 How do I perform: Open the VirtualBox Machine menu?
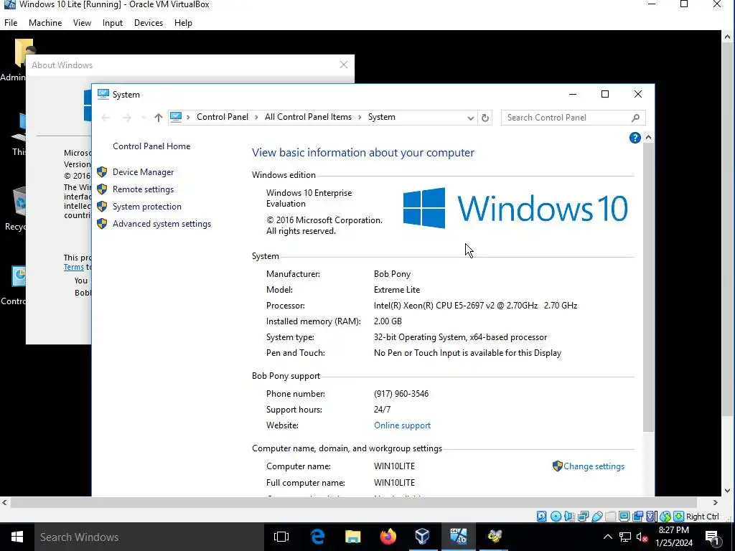tap(45, 23)
